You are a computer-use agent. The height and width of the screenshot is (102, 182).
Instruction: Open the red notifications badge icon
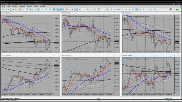(x=170, y=9)
